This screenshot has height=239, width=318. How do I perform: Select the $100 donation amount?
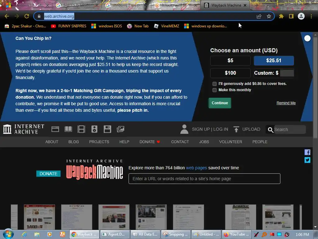pos(230,73)
